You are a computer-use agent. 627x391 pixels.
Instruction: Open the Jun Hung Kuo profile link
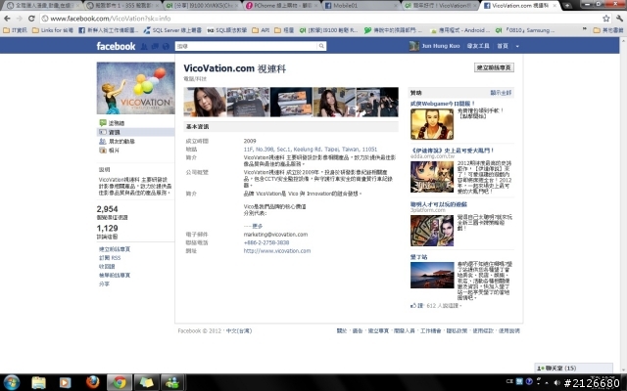[x=441, y=46]
